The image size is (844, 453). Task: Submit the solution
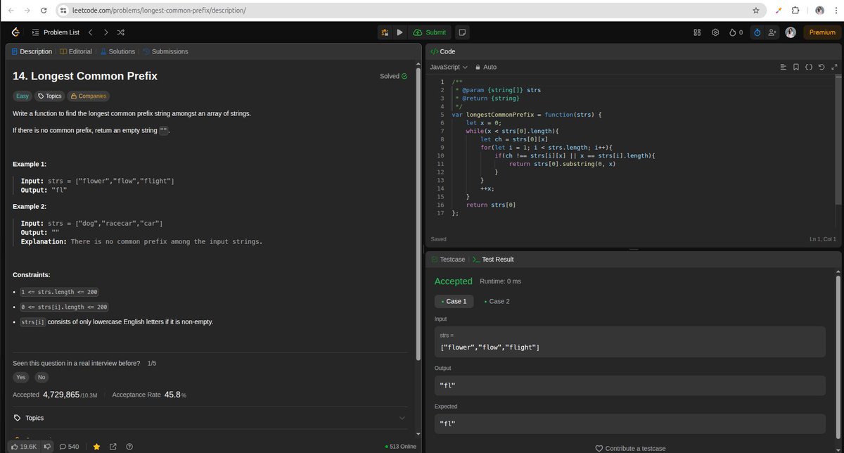pos(430,32)
